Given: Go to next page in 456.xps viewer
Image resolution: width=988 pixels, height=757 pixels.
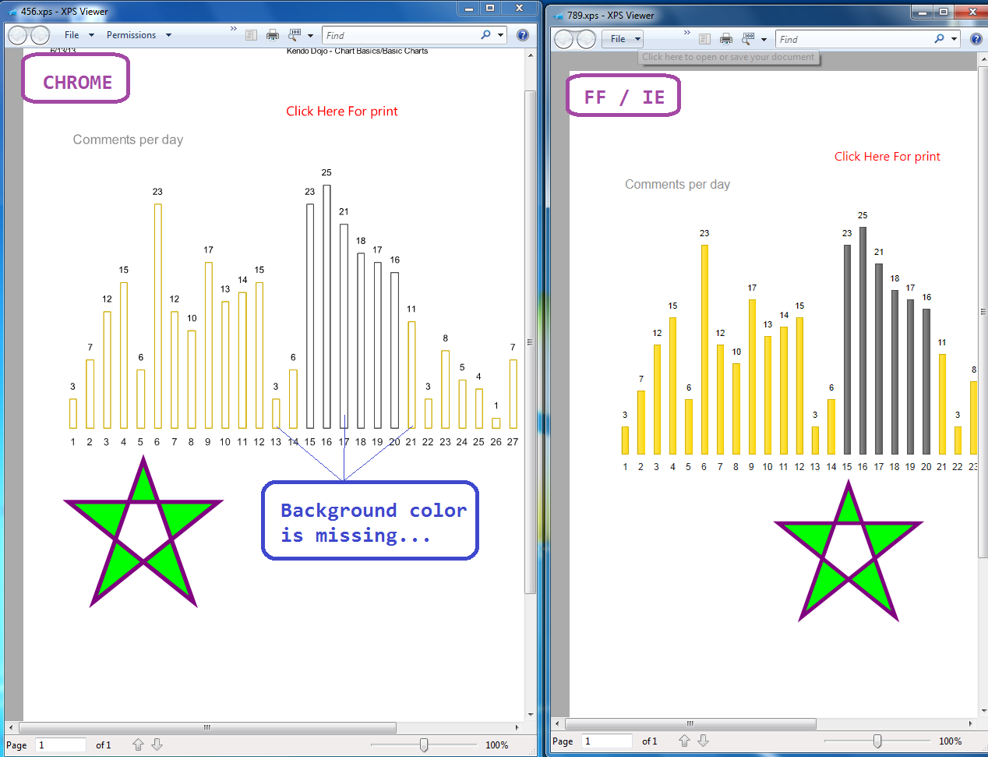Looking at the screenshot, I should [x=157, y=745].
